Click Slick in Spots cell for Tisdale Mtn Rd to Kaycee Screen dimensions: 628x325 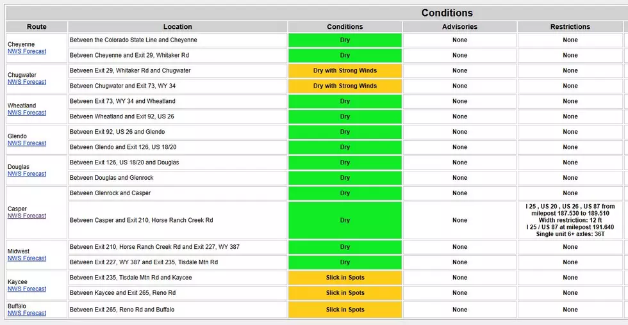coord(345,278)
